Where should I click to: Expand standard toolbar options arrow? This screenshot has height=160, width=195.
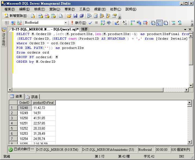(x=120, y=17)
